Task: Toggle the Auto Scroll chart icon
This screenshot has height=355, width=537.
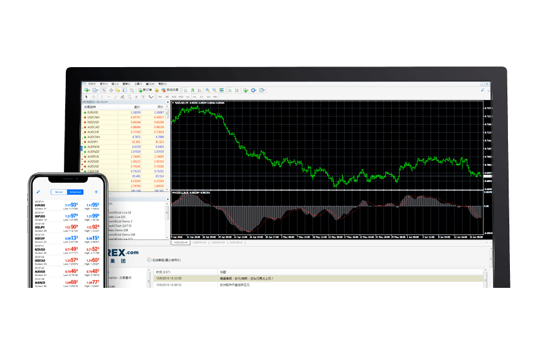Action: 230,90
